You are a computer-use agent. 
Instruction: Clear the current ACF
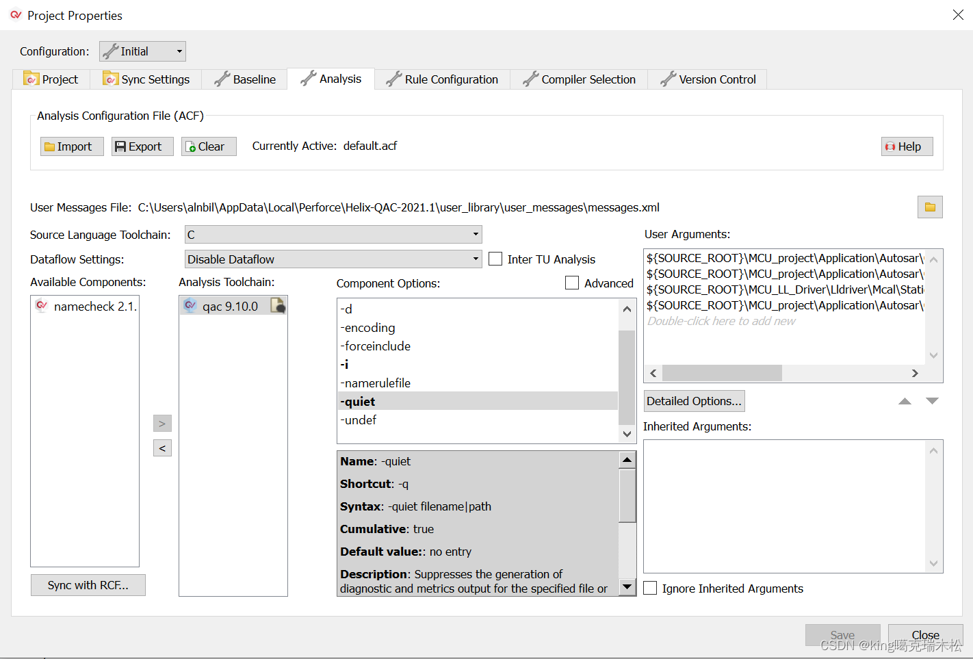209,146
